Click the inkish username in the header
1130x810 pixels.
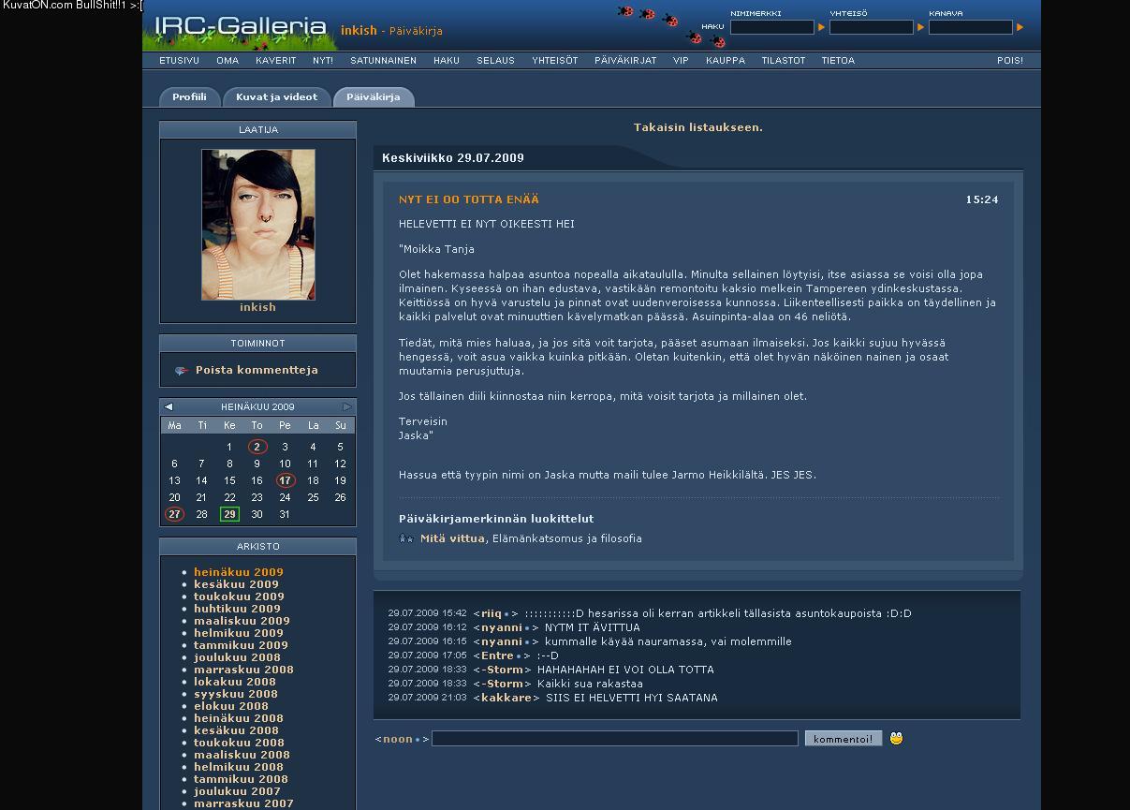(359, 31)
